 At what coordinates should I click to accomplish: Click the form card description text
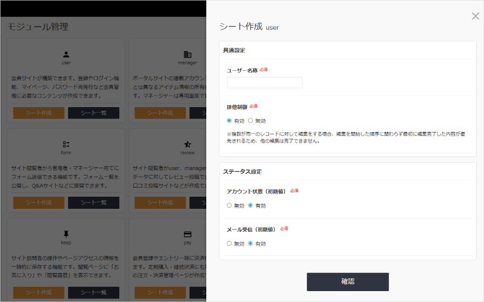(x=65, y=177)
